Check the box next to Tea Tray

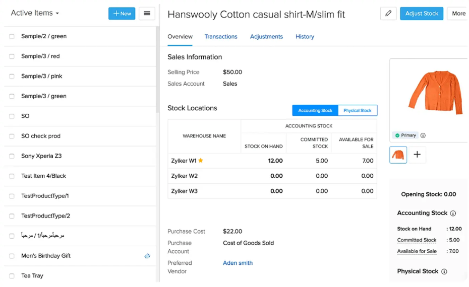click(12, 276)
